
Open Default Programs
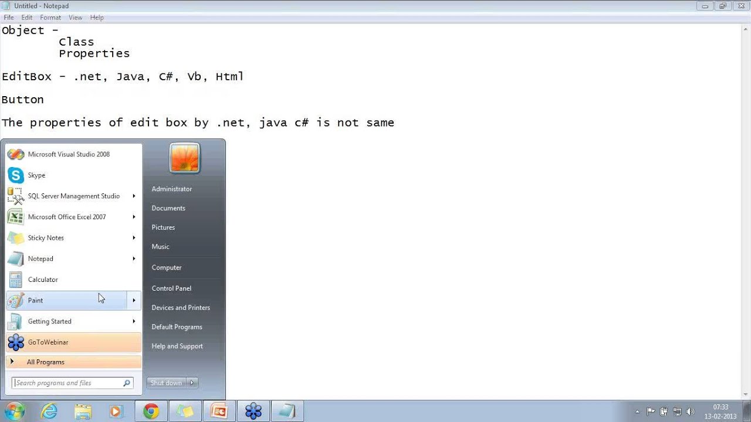[x=177, y=327]
